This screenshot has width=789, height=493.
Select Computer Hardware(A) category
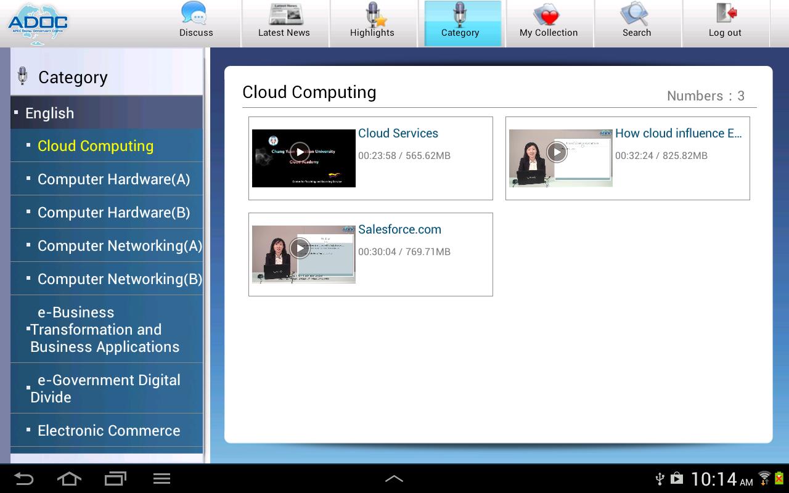click(107, 179)
